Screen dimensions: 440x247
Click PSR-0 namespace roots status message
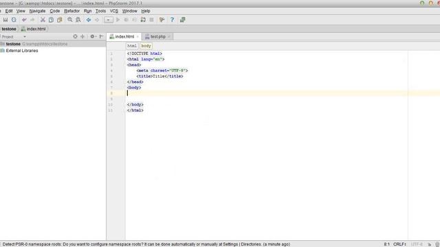(x=146, y=244)
